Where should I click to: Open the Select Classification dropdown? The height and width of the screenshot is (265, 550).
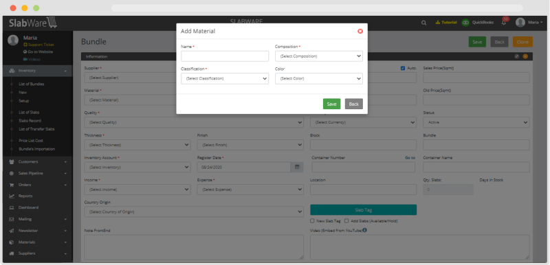pyautogui.click(x=225, y=78)
